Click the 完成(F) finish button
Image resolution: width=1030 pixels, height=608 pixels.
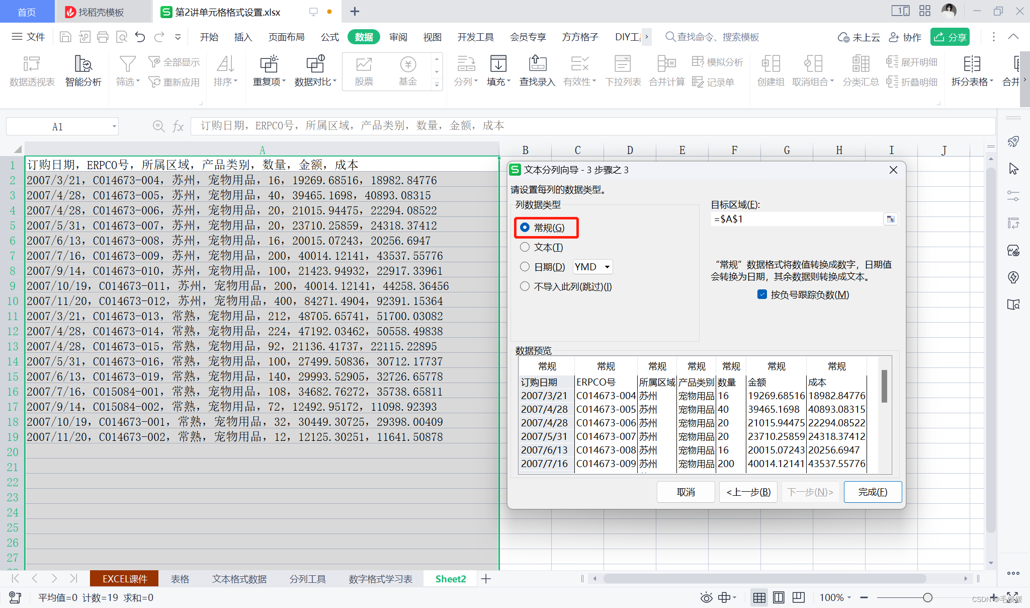(872, 492)
